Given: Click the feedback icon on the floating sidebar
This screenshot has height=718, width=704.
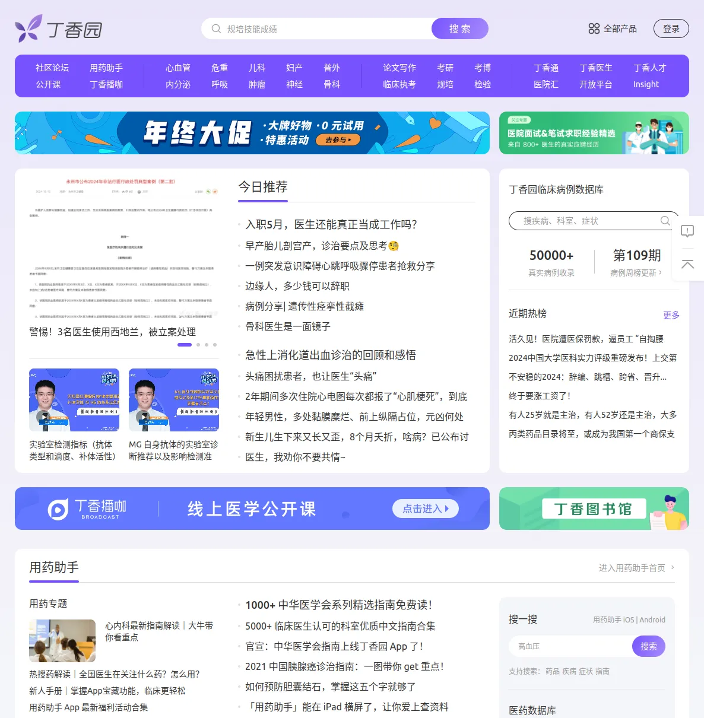Looking at the screenshot, I should [687, 231].
